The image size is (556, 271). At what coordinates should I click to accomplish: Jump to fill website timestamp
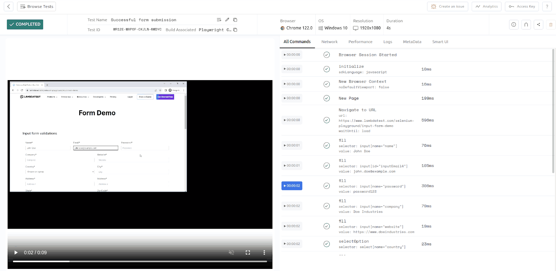click(292, 226)
